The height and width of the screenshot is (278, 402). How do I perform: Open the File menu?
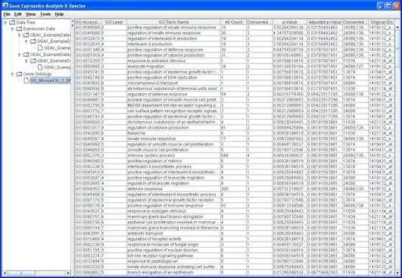pyautogui.click(x=7, y=14)
